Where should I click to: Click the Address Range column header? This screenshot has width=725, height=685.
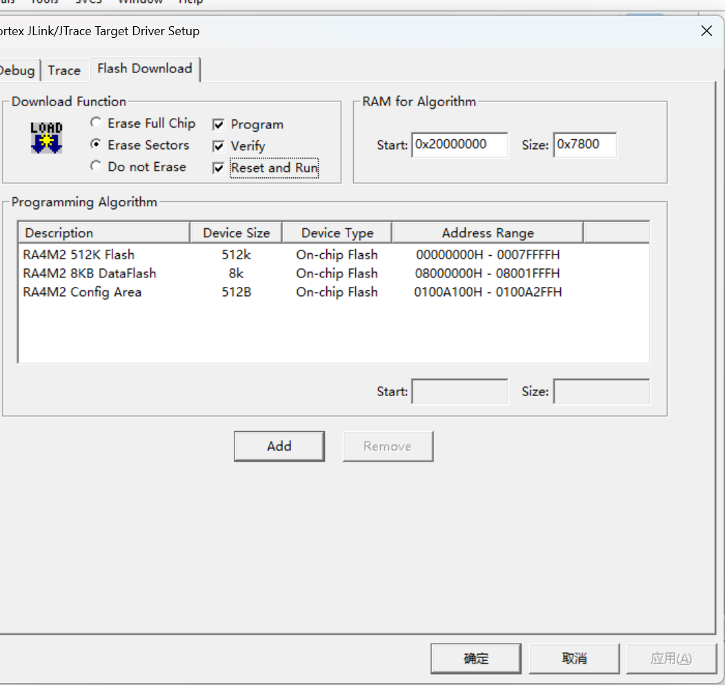(x=487, y=232)
